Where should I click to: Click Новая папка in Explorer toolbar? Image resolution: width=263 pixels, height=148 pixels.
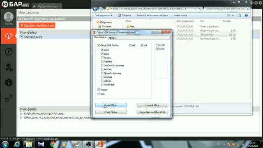coord(180,16)
